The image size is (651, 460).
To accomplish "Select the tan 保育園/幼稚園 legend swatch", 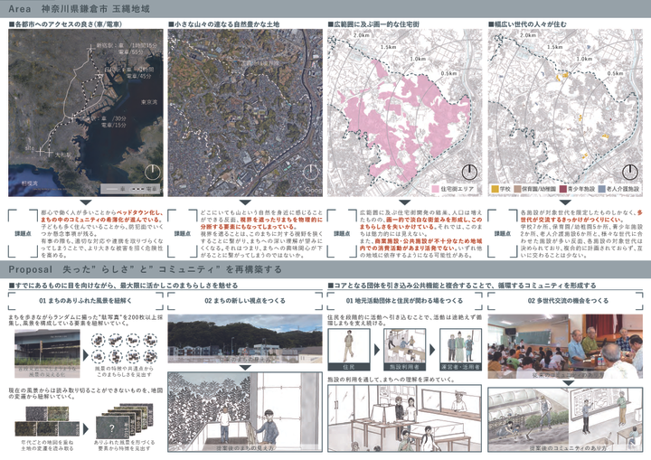I will click(517, 189).
